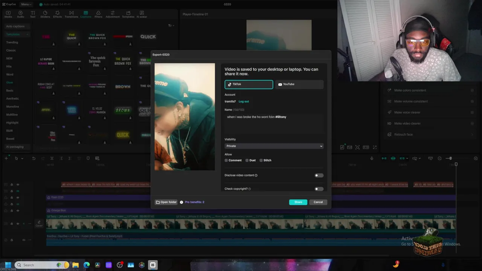
Task: Select the Highlight caption category
Action: click(12, 123)
